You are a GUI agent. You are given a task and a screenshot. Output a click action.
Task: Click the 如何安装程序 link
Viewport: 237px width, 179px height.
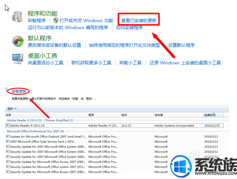[129, 27]
